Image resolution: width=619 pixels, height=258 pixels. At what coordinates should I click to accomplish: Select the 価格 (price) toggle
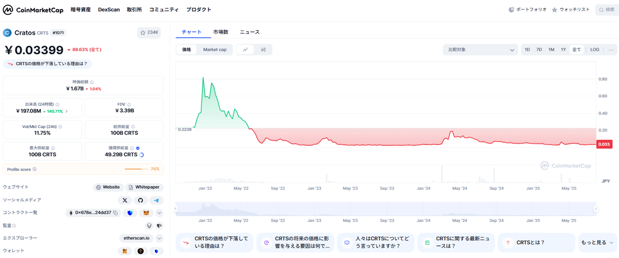(186, 50)
